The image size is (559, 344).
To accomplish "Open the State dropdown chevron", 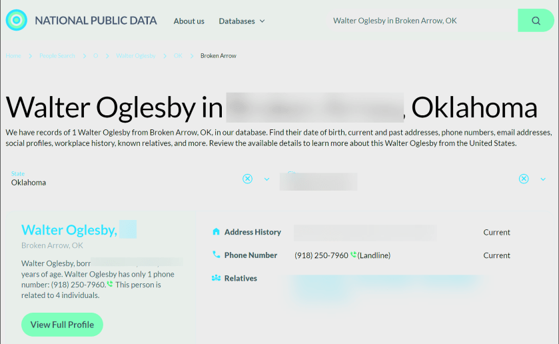I will coord(267,179).
